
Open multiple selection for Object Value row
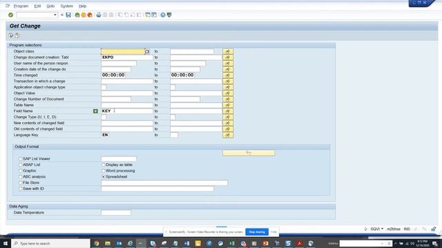point(228,93)
